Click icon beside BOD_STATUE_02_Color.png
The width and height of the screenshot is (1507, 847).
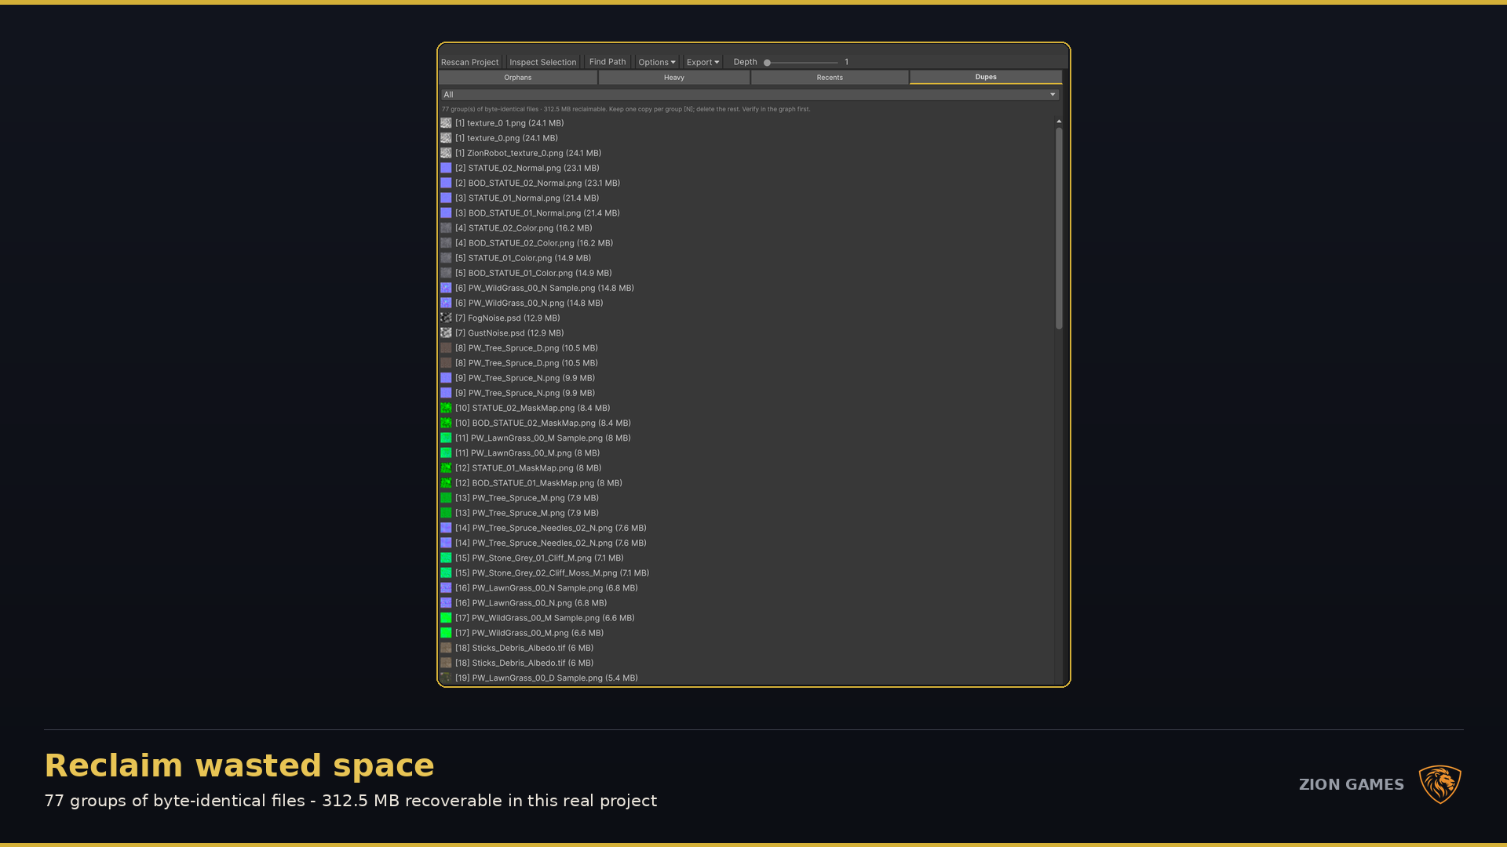tap(446, 243)
